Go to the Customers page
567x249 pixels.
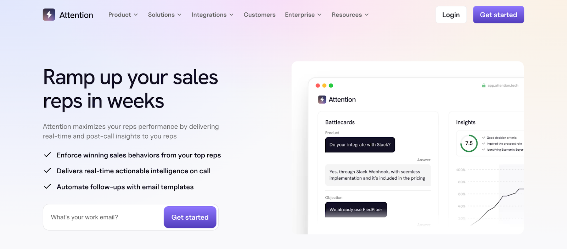(259, 15)
